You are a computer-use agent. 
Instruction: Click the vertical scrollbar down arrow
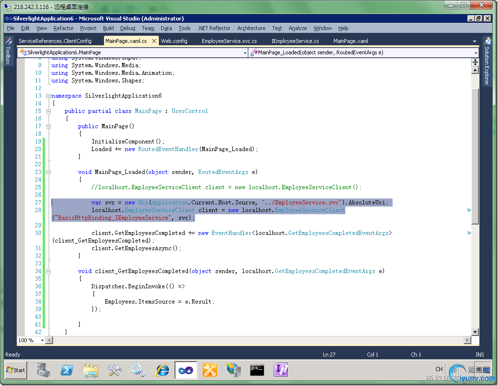coord(475,332)
